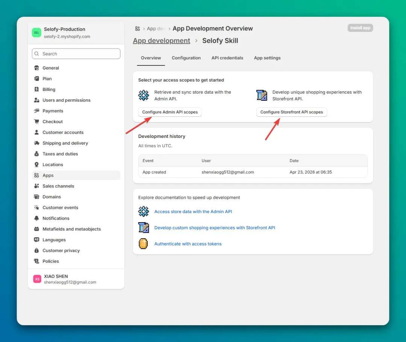Click the green SEL store avatar

[36, 33]
